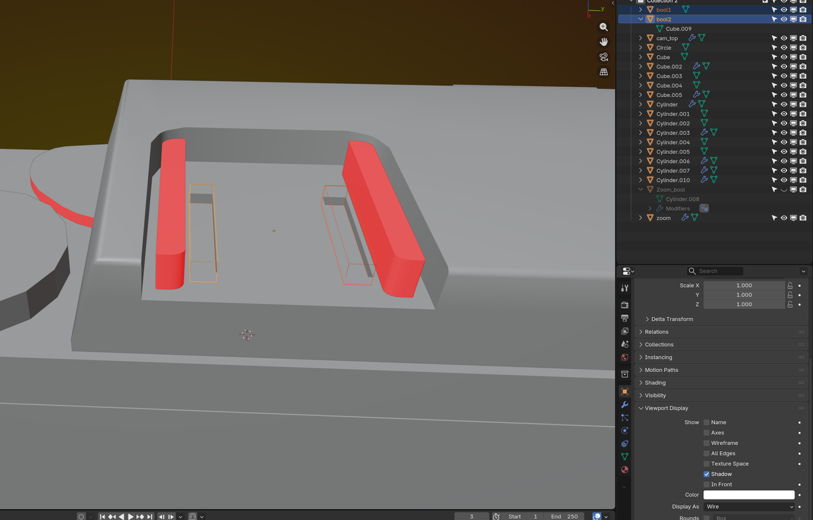Click the selectable arrow icon for Cube.003
The image size is (813, 520).
click(774, 76)
